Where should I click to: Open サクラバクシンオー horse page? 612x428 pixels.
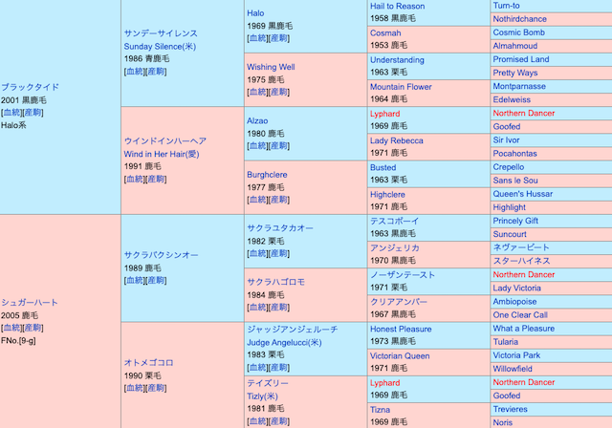tap(161, 255)
